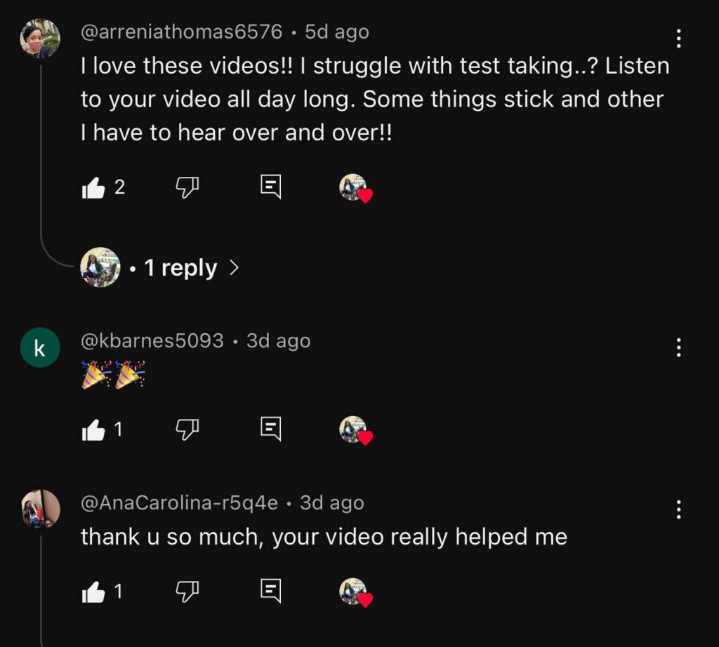
Task: Open the three-dot menu for @kbarnes5093
Action: point(678,347)
